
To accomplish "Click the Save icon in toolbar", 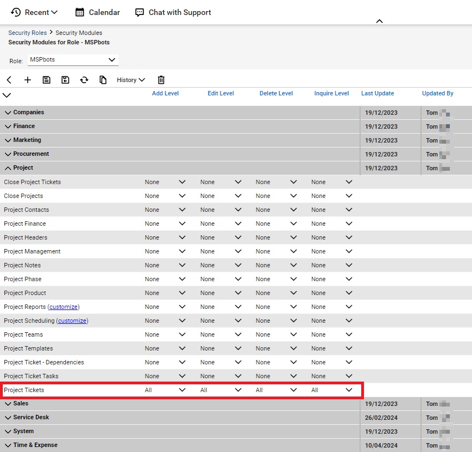I will (x=47, y=79).
